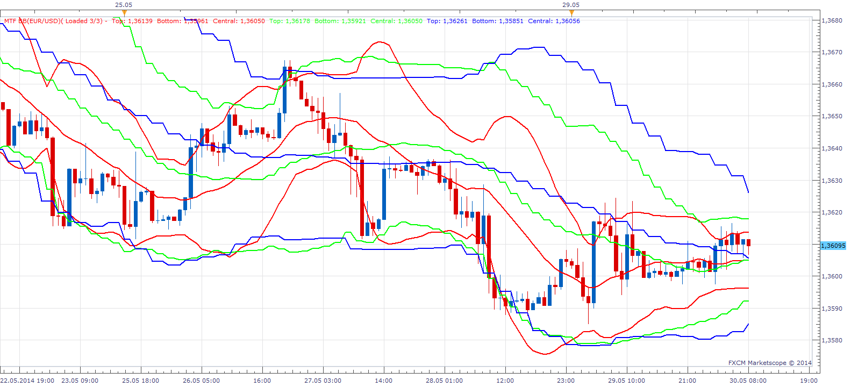The image size is (851, 387).
Task: Click the 30.05 08:00 time label
Action: coord(748,381)
